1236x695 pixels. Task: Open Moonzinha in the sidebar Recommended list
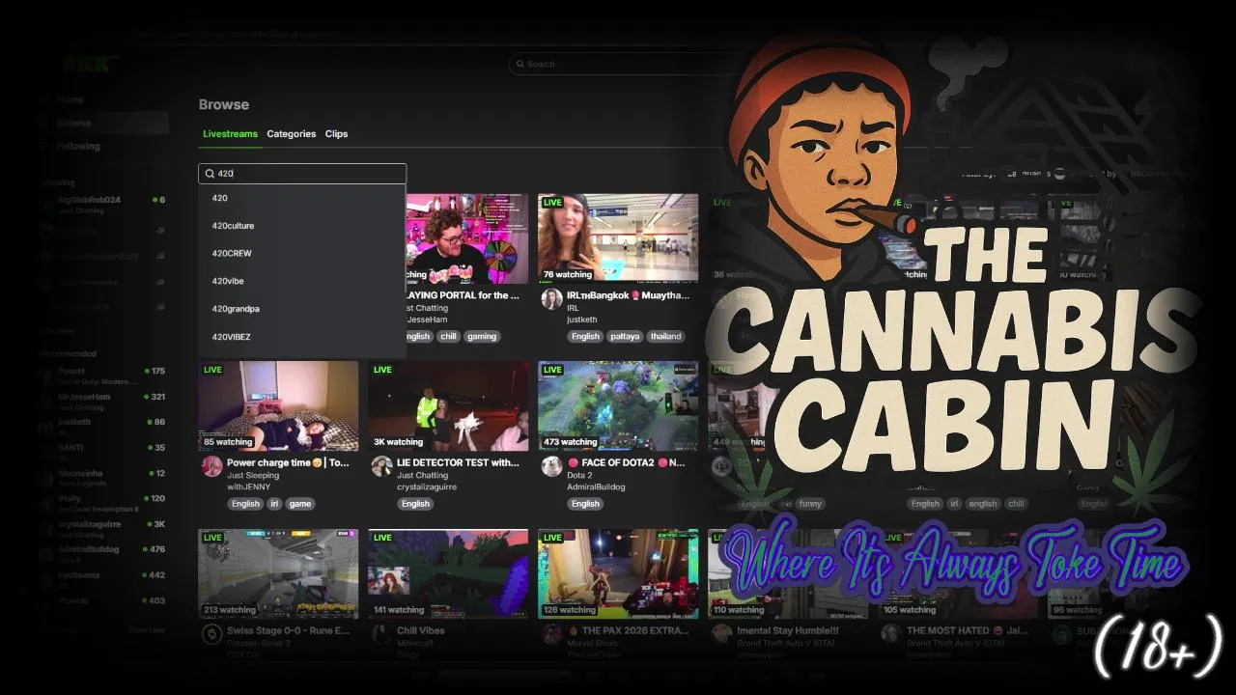[104, 478]
